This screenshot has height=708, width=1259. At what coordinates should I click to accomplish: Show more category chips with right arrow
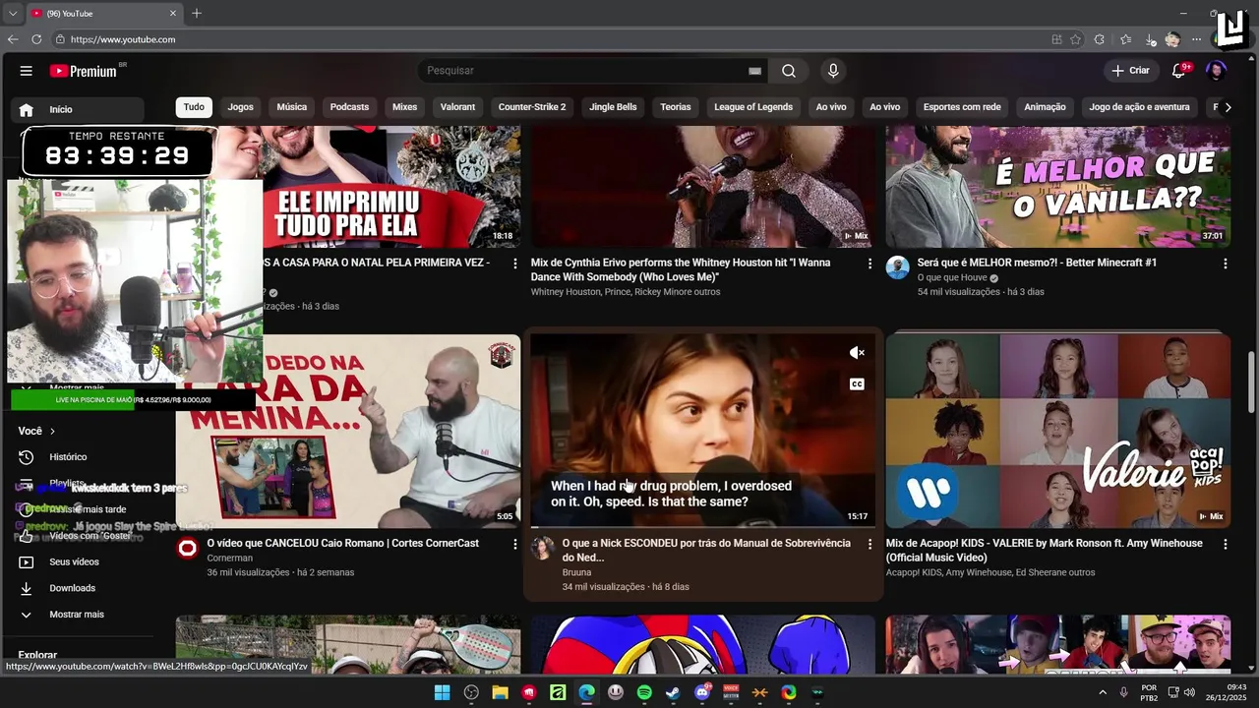pos(1228,107)
